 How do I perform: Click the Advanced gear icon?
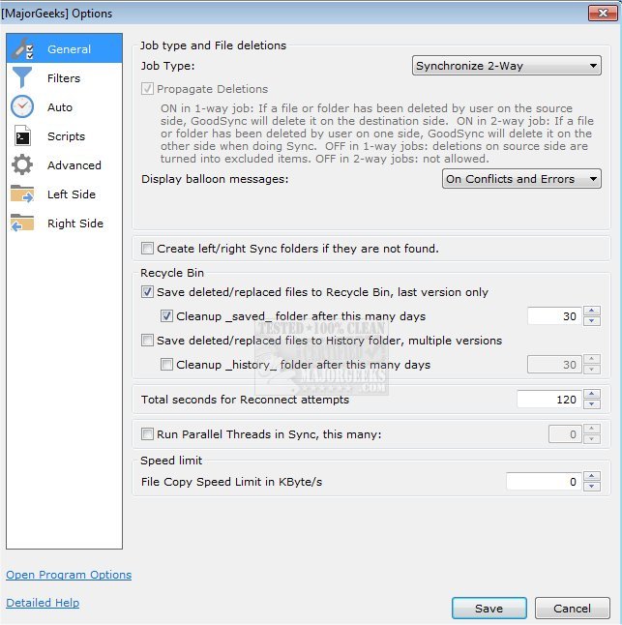tap(22, 164)
